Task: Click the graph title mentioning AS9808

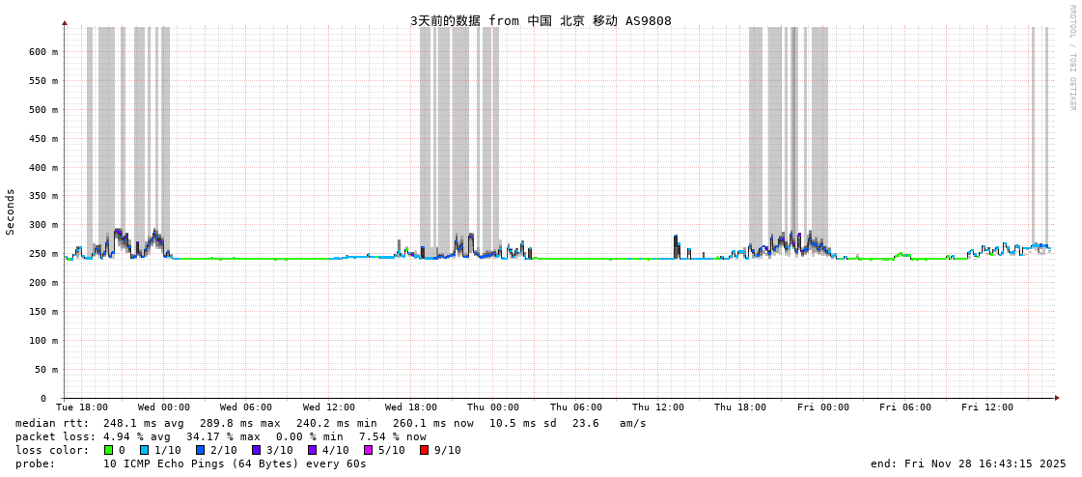Action: (x=541, y=20)
